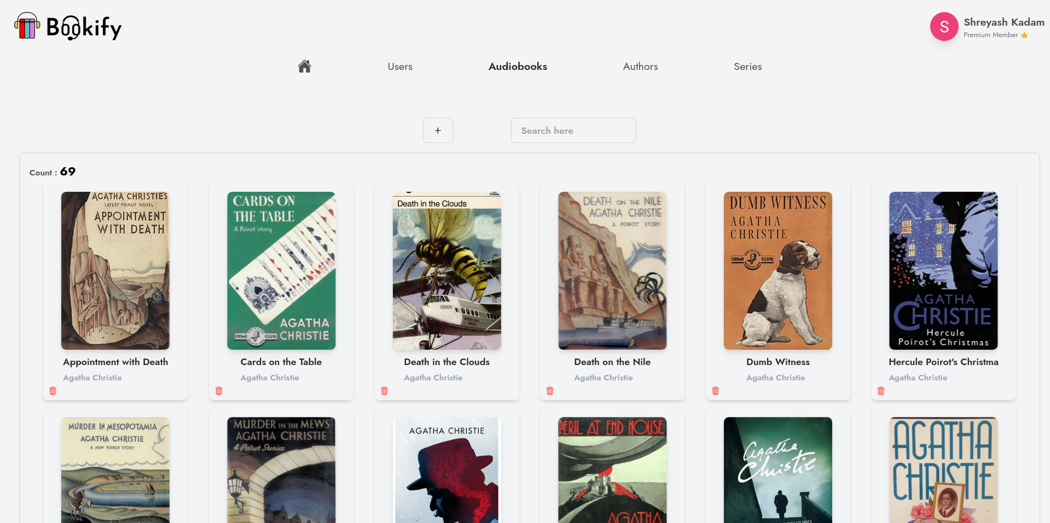Click the Count 69 label
This screenshot has width=1050, height=523.
[53, 172]
